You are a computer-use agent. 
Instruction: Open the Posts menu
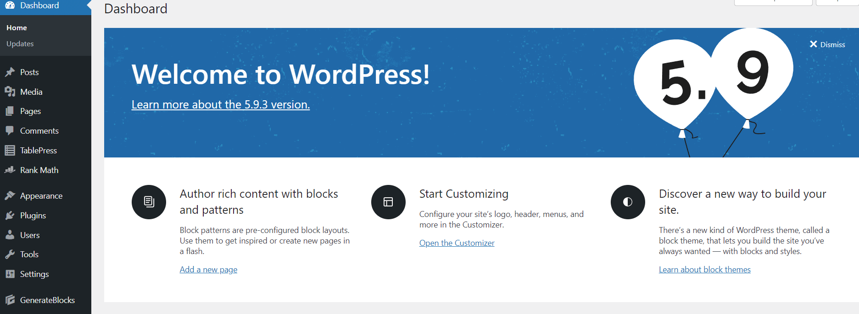click(x=45, y=72)
